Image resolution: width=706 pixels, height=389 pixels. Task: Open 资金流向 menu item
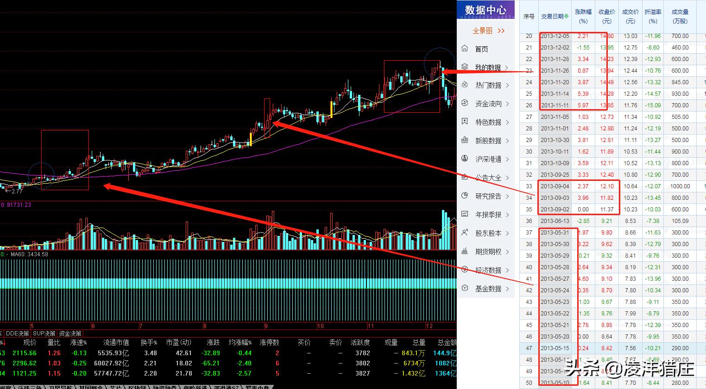(x=488, y=104)
